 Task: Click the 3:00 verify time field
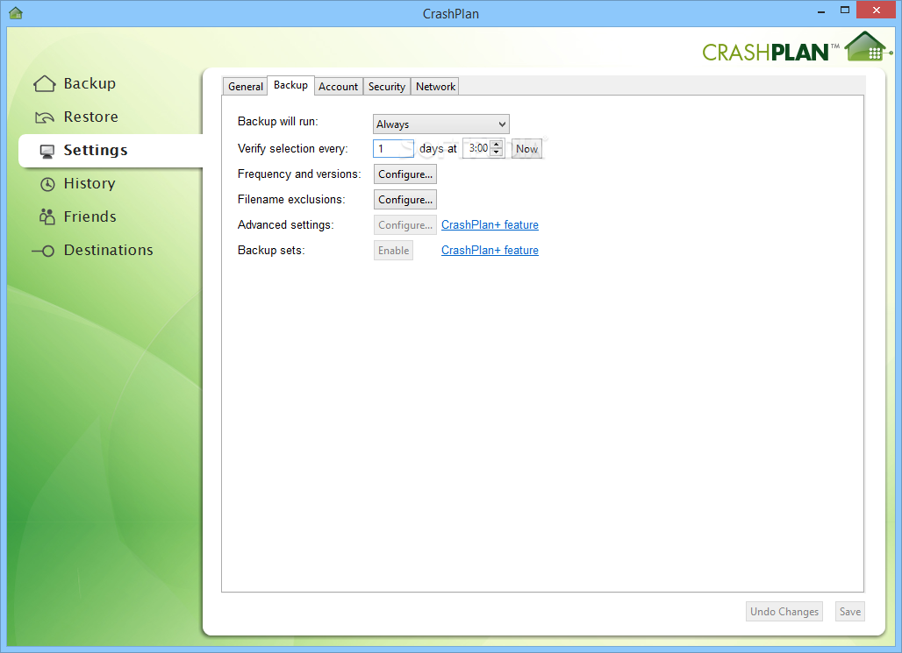click(x=477, y=148)
